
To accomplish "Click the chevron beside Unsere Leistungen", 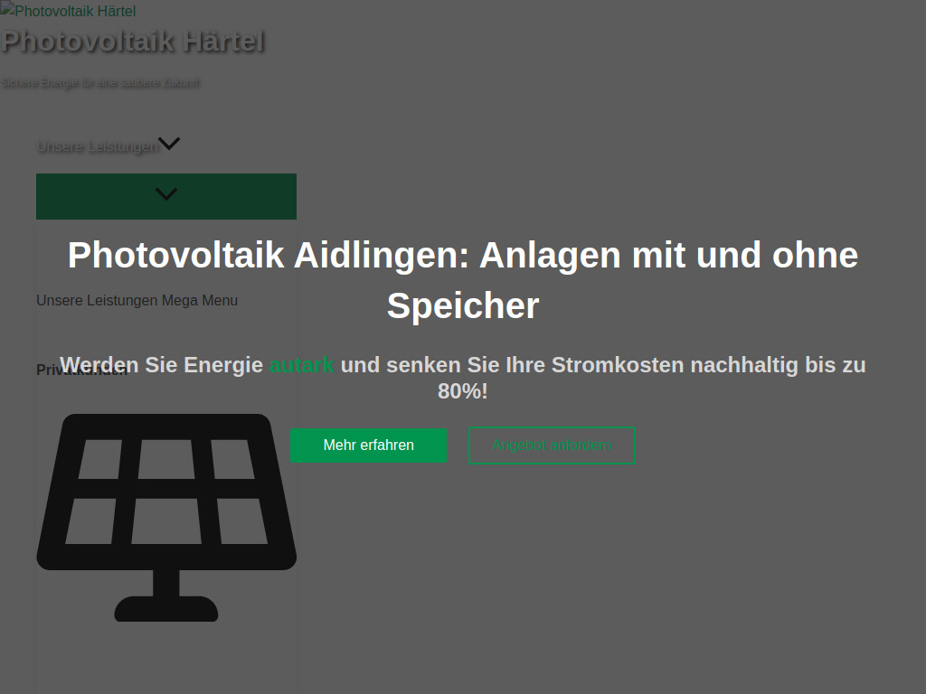I will 170,144.
